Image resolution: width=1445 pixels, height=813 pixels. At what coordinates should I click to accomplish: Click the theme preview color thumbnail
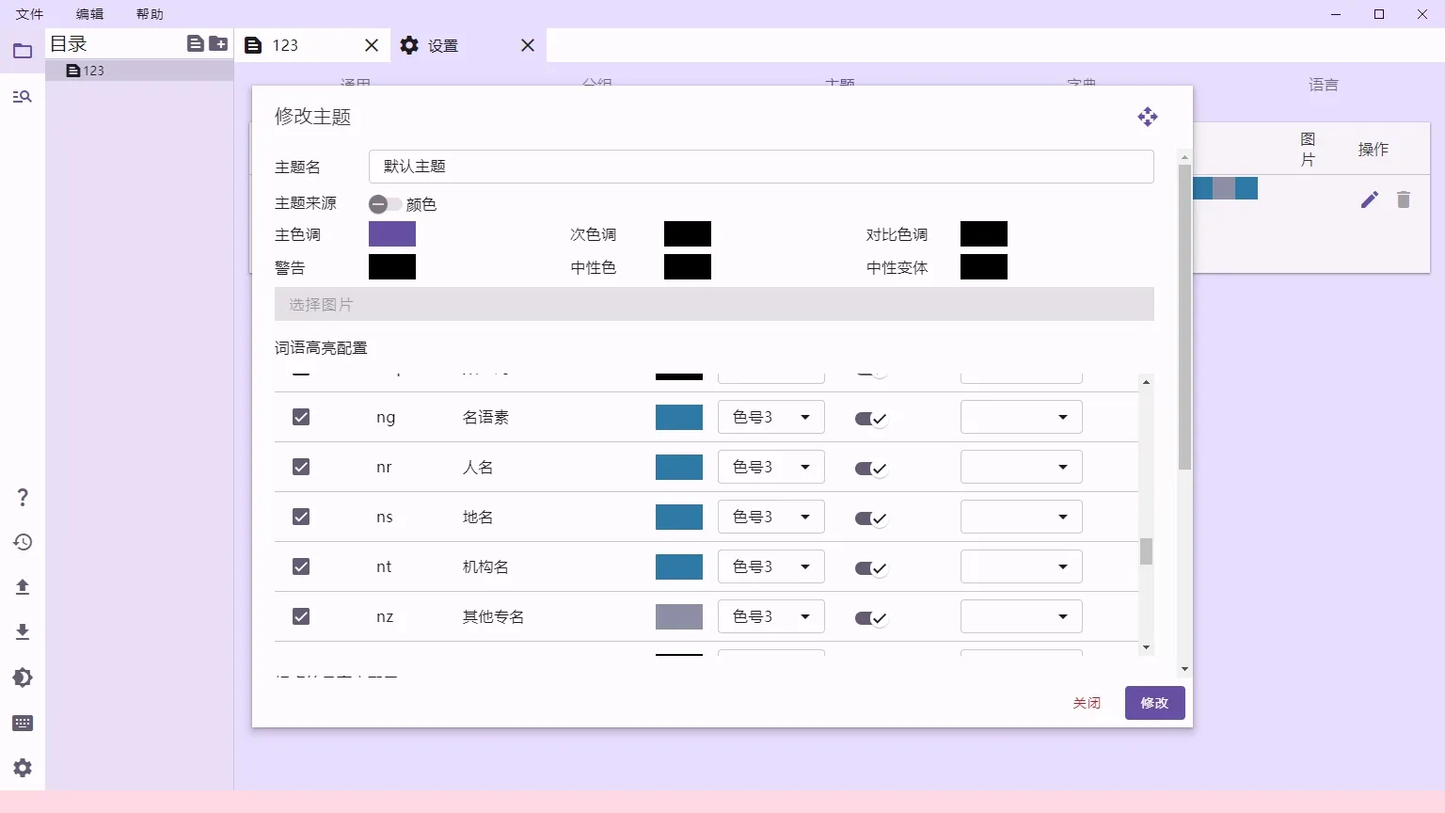(1225, 188)
